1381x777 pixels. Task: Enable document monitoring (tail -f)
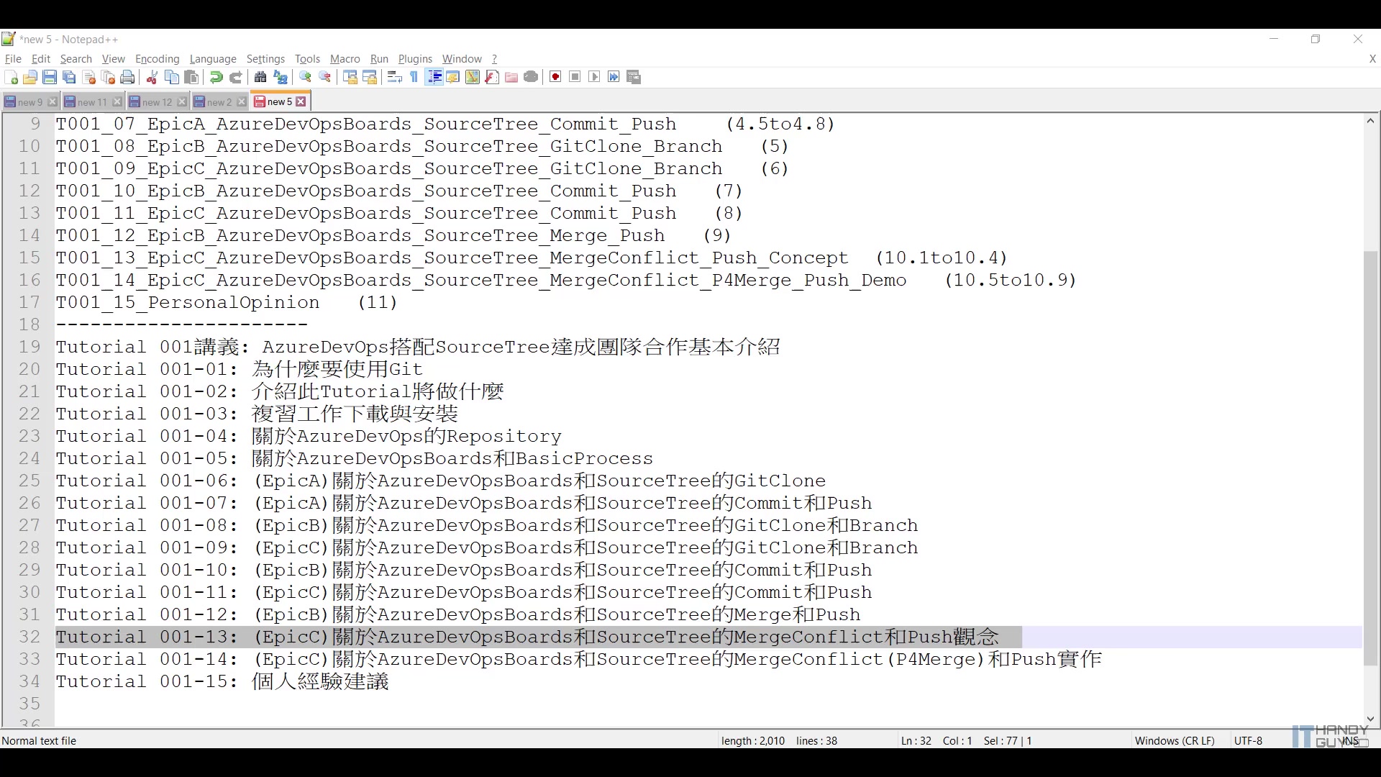point(531,77)
